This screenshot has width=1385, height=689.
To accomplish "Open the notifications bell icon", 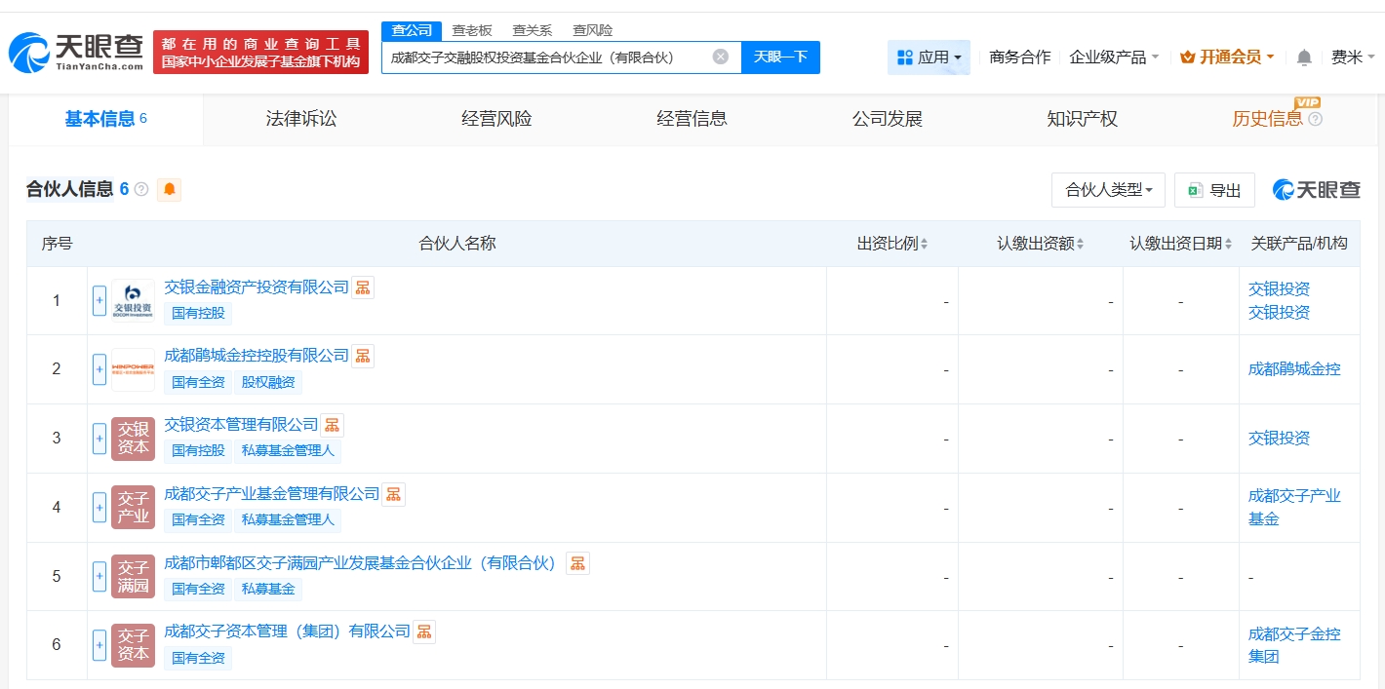I will (1304, 57).
